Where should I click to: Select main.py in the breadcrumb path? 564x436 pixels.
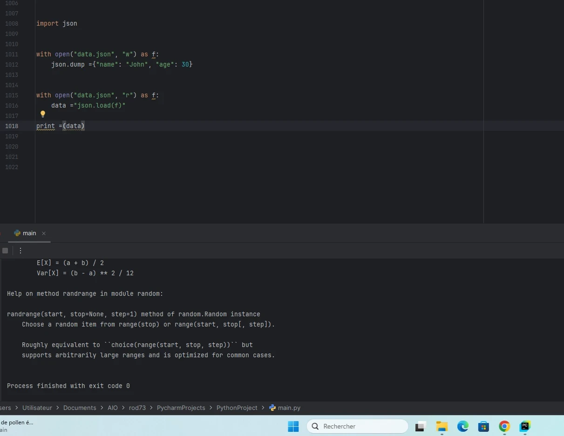289,408
